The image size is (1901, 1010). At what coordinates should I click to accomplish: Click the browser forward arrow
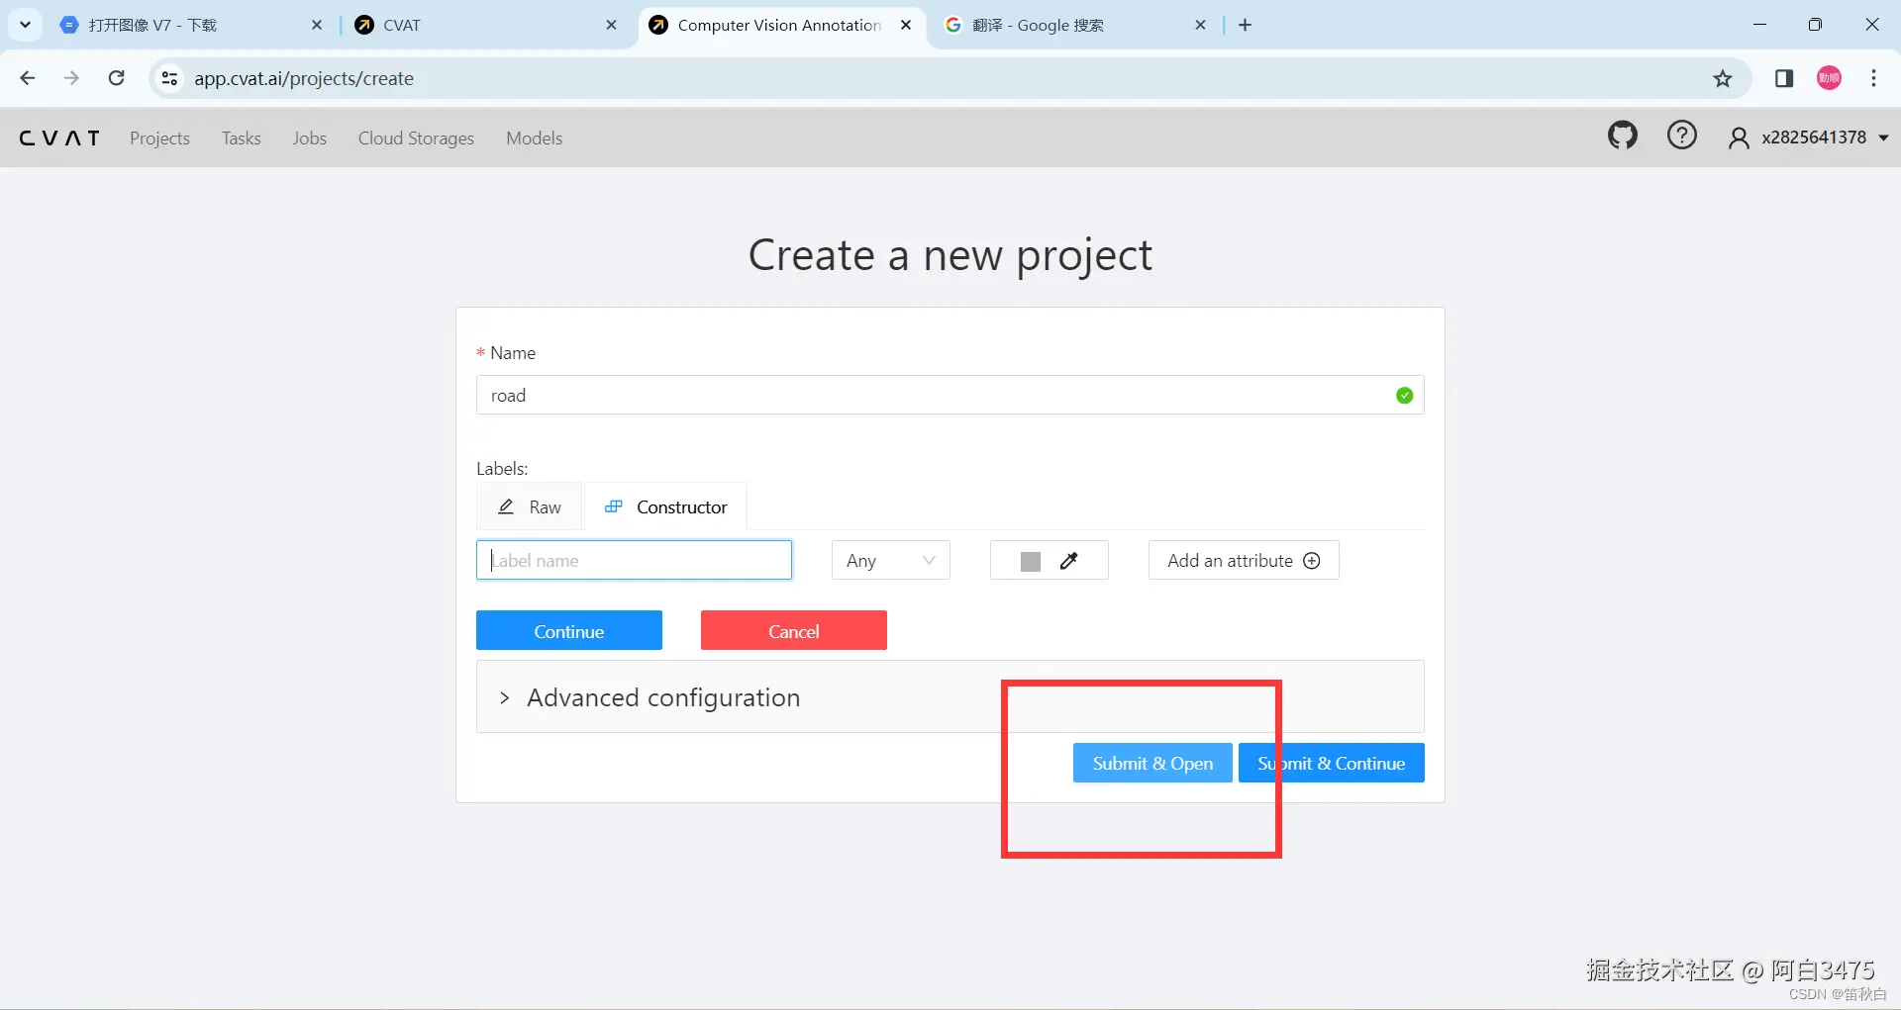tap(71, 78)
